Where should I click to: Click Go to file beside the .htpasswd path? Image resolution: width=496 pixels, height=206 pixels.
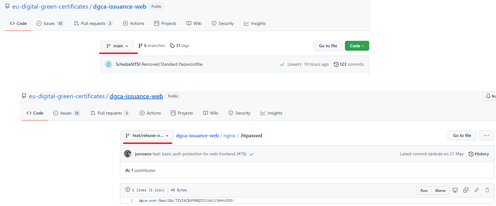[x=462, y=135]
